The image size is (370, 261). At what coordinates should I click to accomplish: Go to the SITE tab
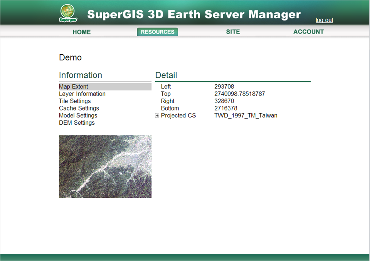point(233,32)
